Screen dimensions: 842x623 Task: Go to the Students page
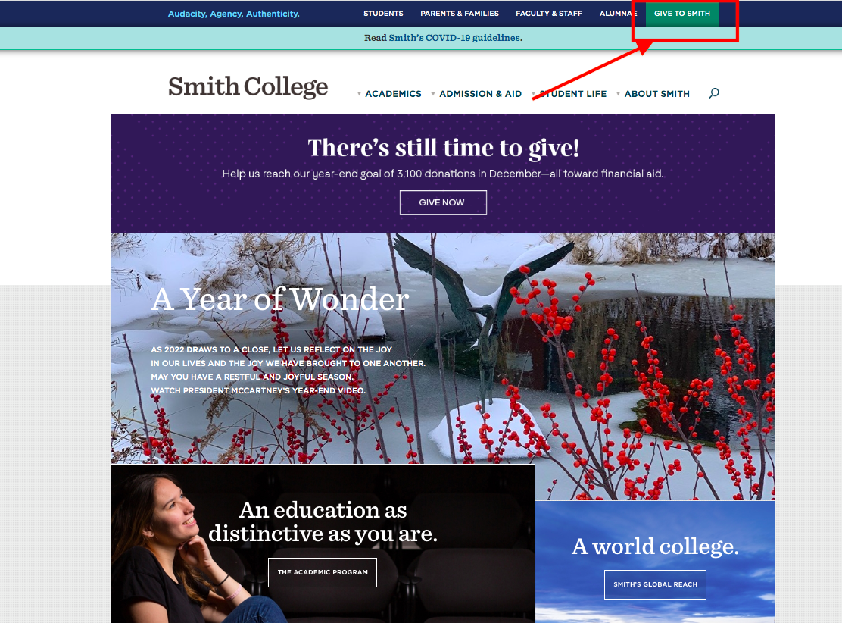point(383,14)
